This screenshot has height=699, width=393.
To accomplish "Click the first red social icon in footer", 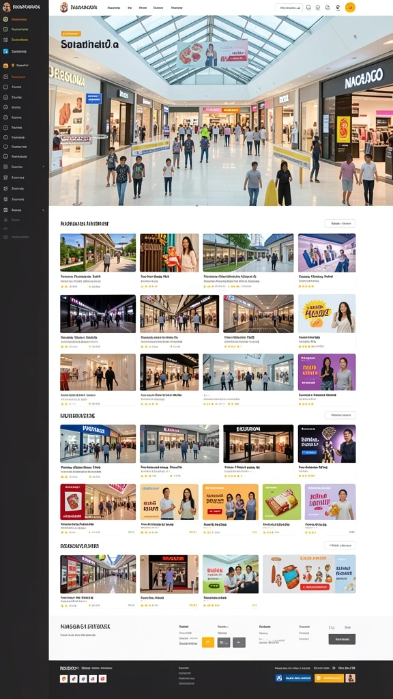I will (63, 679).
